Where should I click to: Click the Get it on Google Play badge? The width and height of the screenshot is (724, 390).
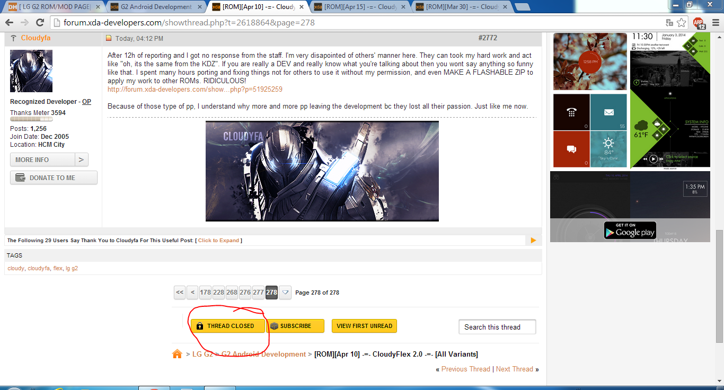coord(630,231)
